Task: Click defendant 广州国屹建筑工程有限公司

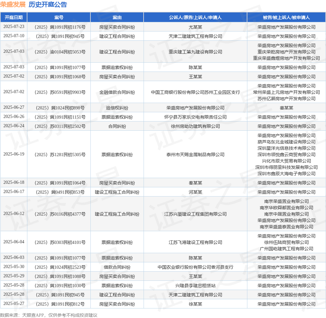Action: 286,249
